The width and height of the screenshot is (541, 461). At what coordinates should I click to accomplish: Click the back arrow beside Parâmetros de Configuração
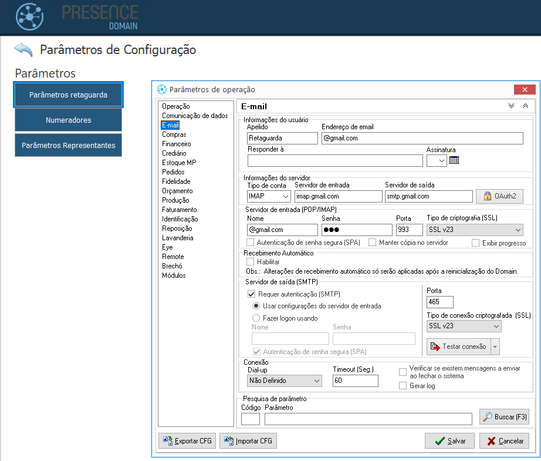[23, 50]
